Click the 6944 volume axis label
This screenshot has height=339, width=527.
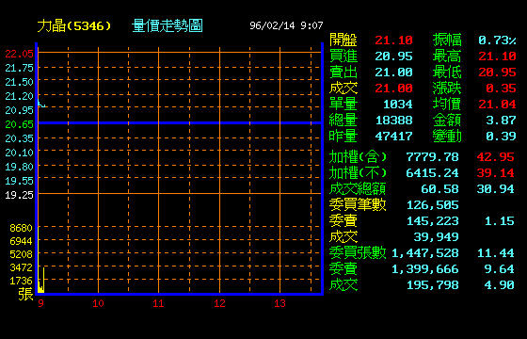click(x=21, y=241)
